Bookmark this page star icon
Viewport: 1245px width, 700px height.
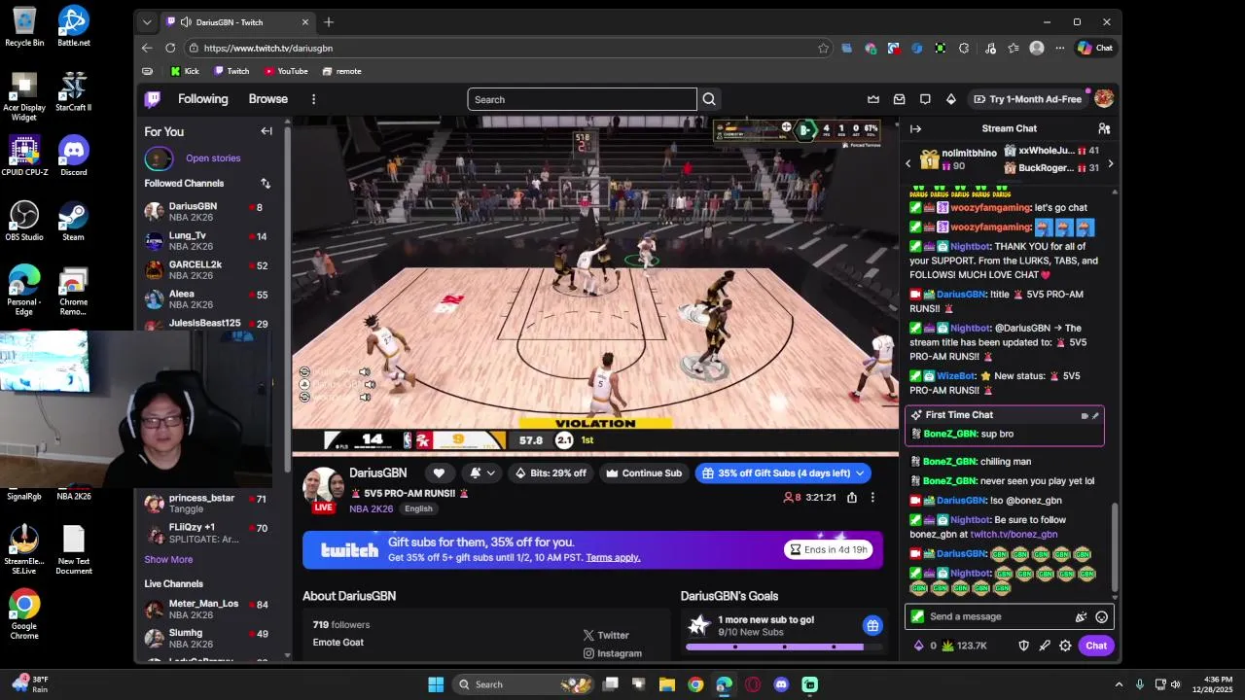[823, 48]
